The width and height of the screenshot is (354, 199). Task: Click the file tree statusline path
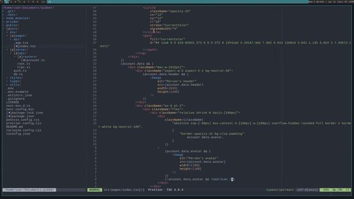29,190
